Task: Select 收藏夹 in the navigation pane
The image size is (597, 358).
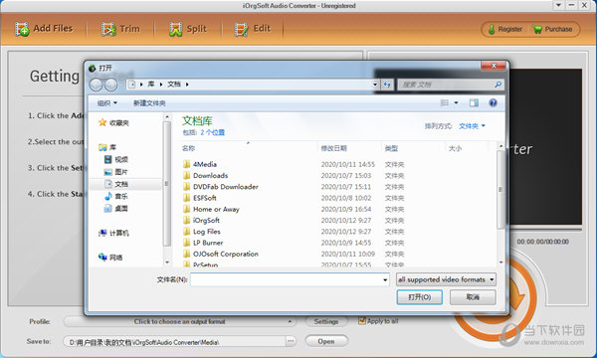Action: pyautogui.click(x=113, y=123)
